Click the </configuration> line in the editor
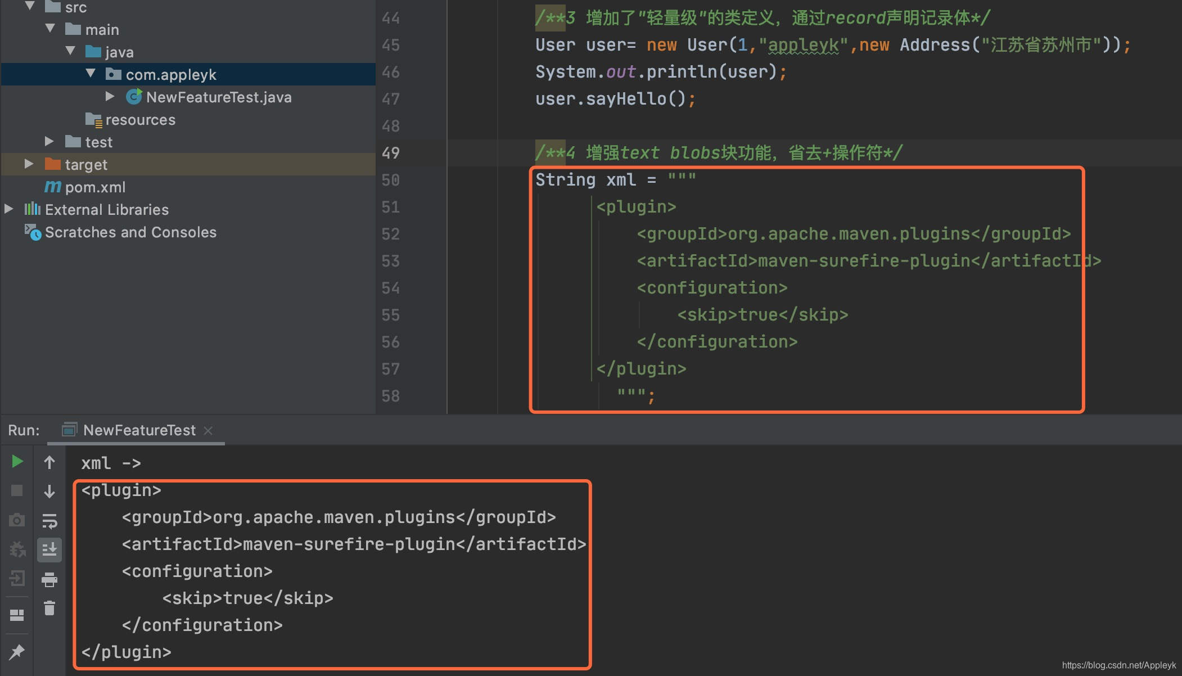This screenshot has width=1182, height=676. [x=717, y=342]
